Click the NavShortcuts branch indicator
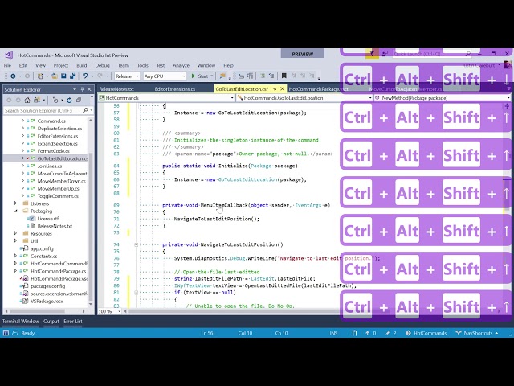Screen dimensions: 514x386 point(477,333)
